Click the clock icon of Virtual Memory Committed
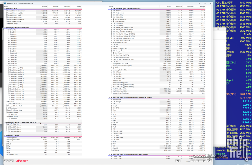The image size is (252, 165). [x=7, y=11]
